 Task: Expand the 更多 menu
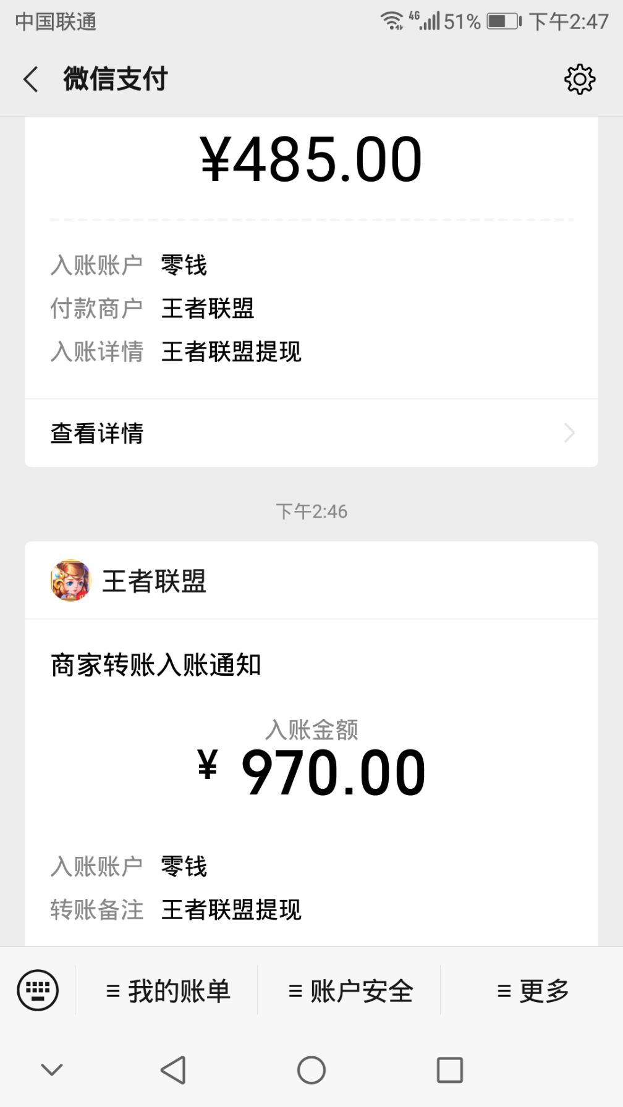pyautogui.click(x=533, y=991)
